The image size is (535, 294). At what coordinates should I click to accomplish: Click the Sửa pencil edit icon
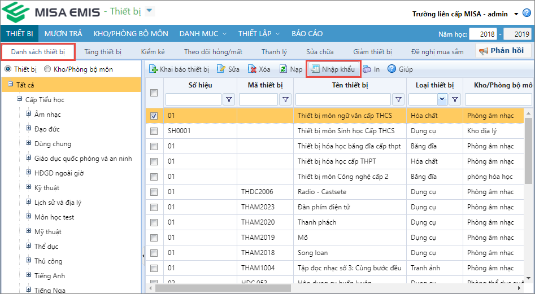click(x=221, y=69)
